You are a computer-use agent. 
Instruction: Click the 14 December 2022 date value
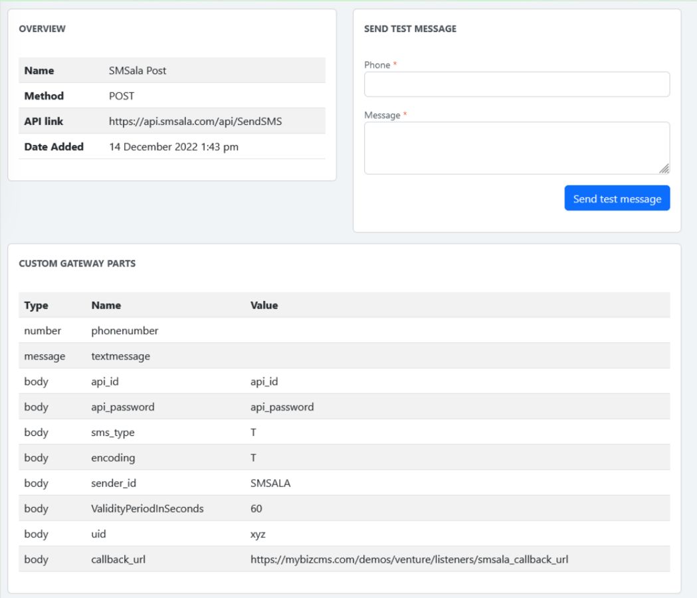coord(173,147)
